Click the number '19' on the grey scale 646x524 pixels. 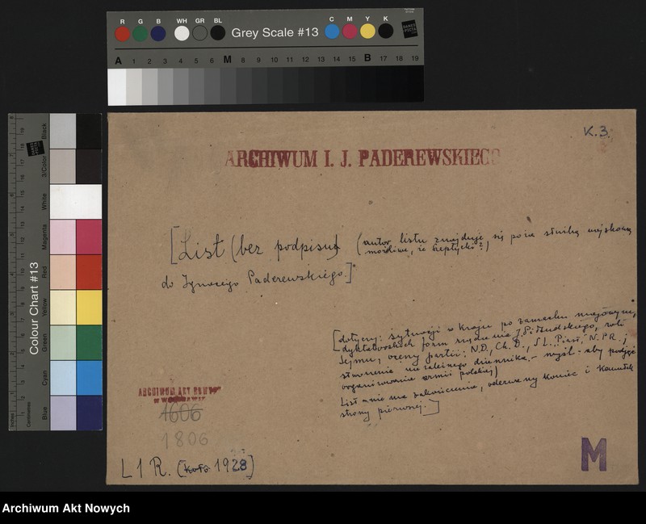click(415, 58)
